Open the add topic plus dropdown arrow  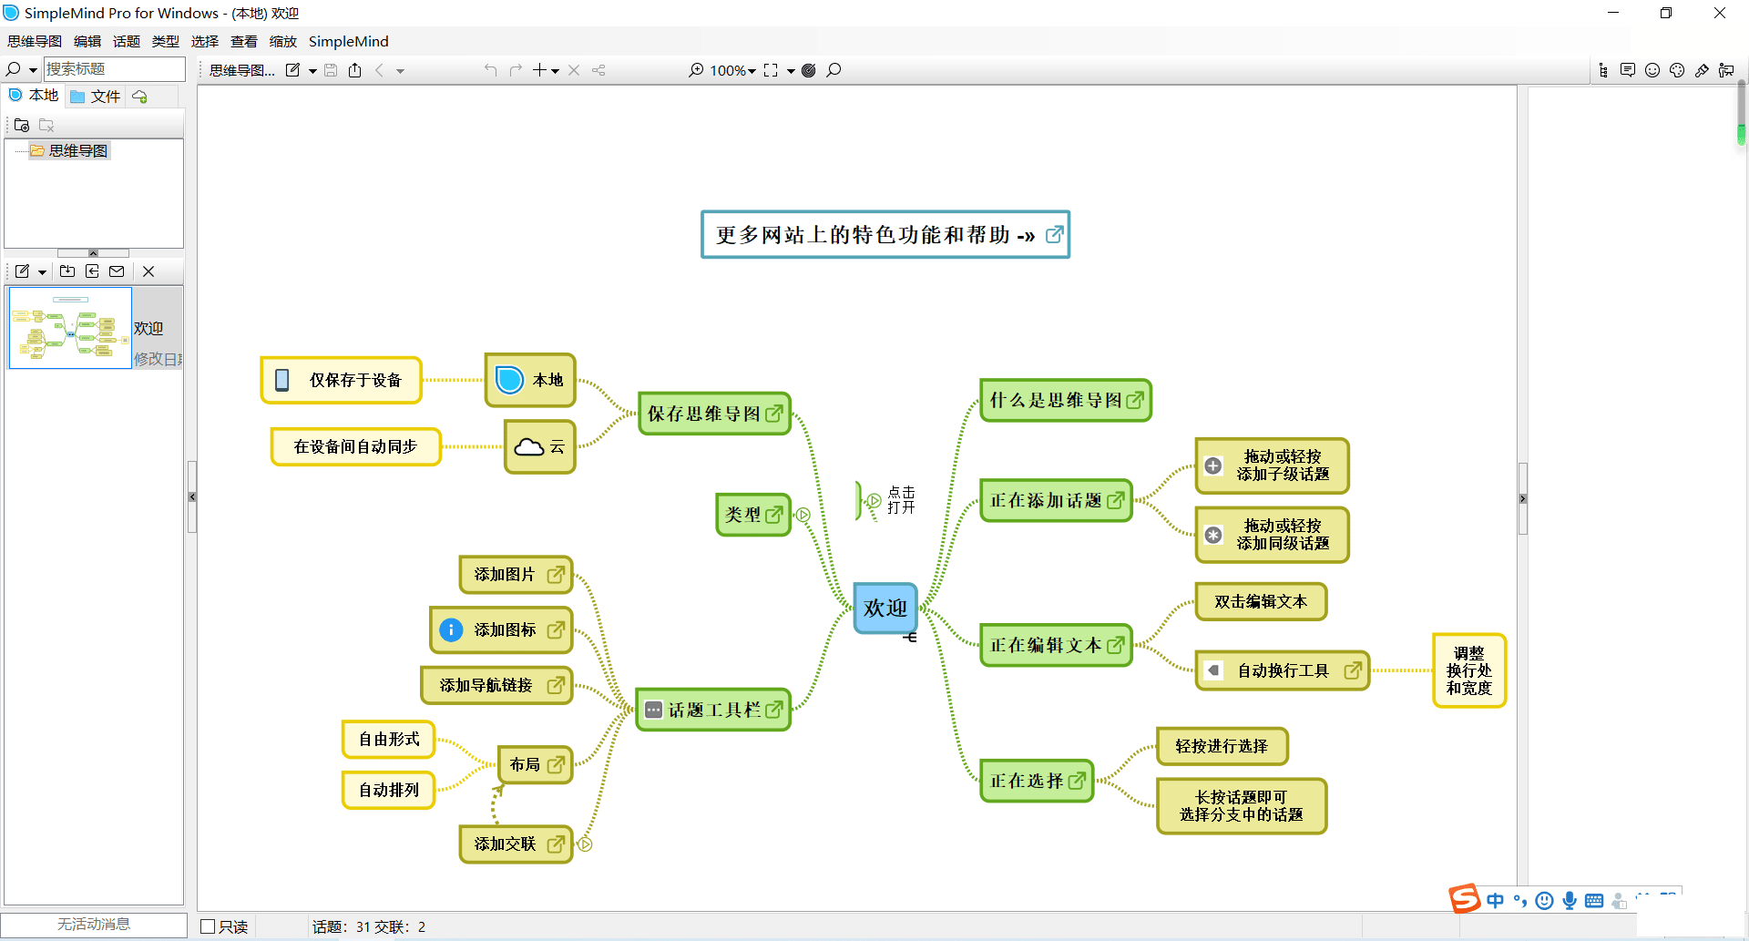(555, 71)
